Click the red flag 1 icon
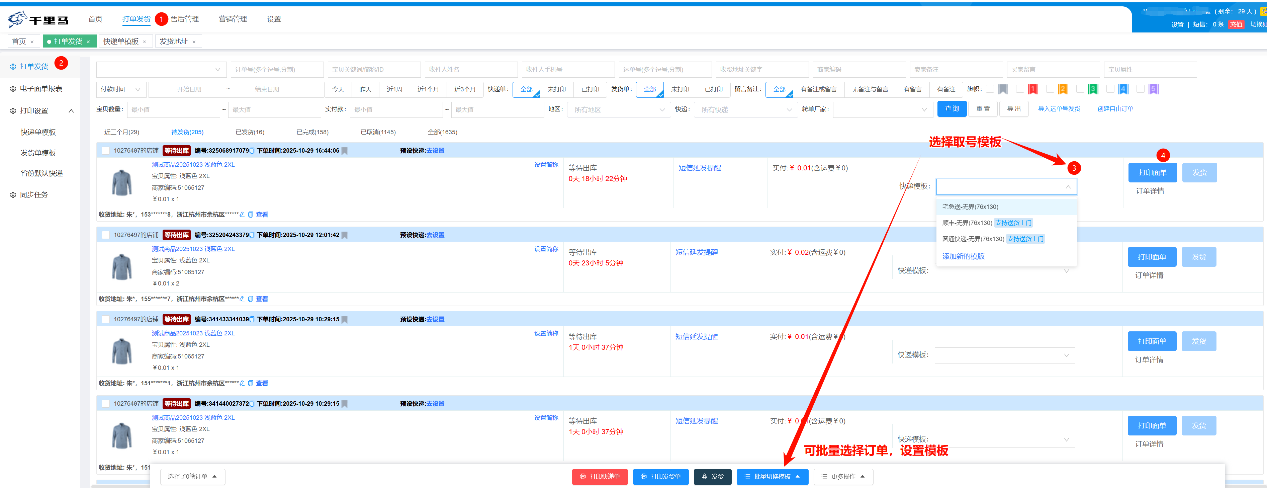1267x488 pixels. point(1033,89)
